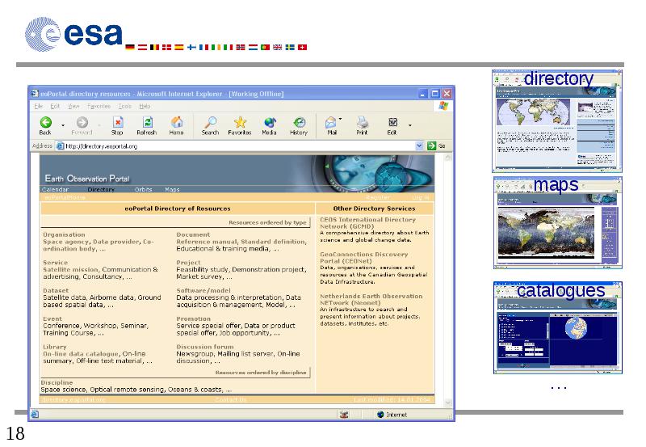Open the Service resource link
Screen dimensions: 646x447
(55, 263)
